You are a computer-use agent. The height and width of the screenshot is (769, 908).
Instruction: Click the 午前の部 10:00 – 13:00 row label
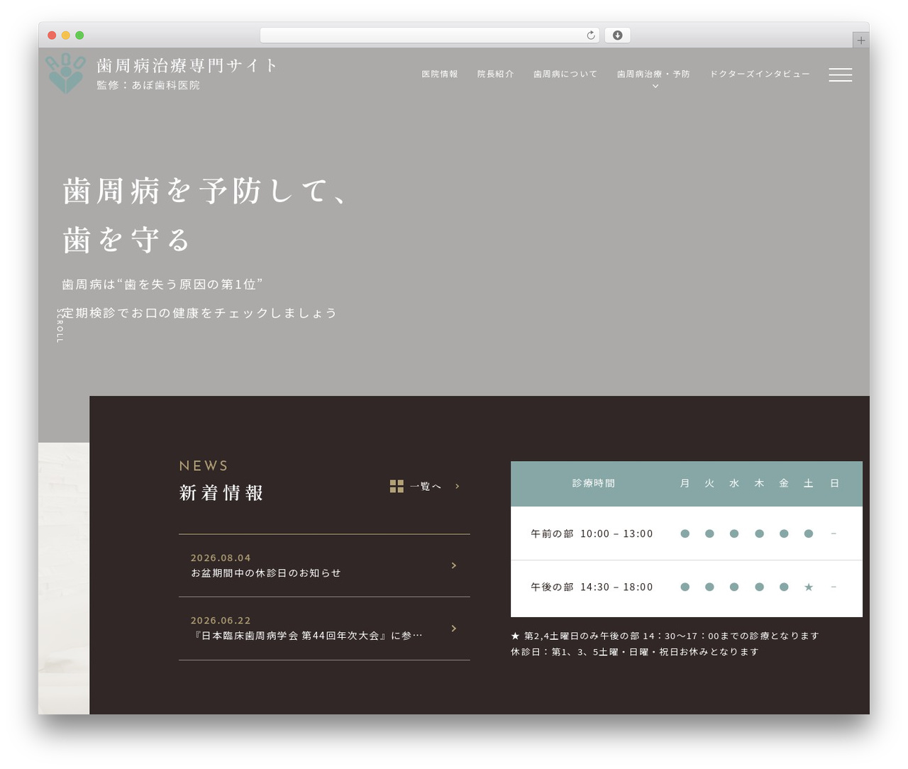point(592,533)
